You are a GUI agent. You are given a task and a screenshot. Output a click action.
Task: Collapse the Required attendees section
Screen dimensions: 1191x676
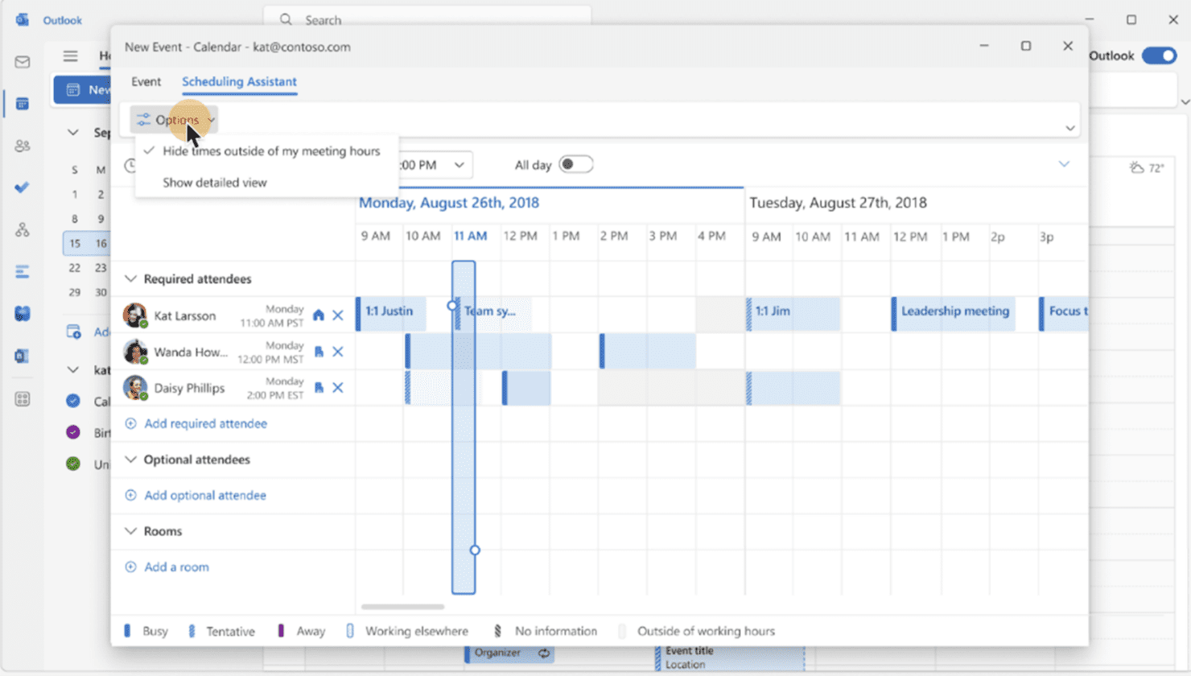pyautogui.click(x=130, y=278)
